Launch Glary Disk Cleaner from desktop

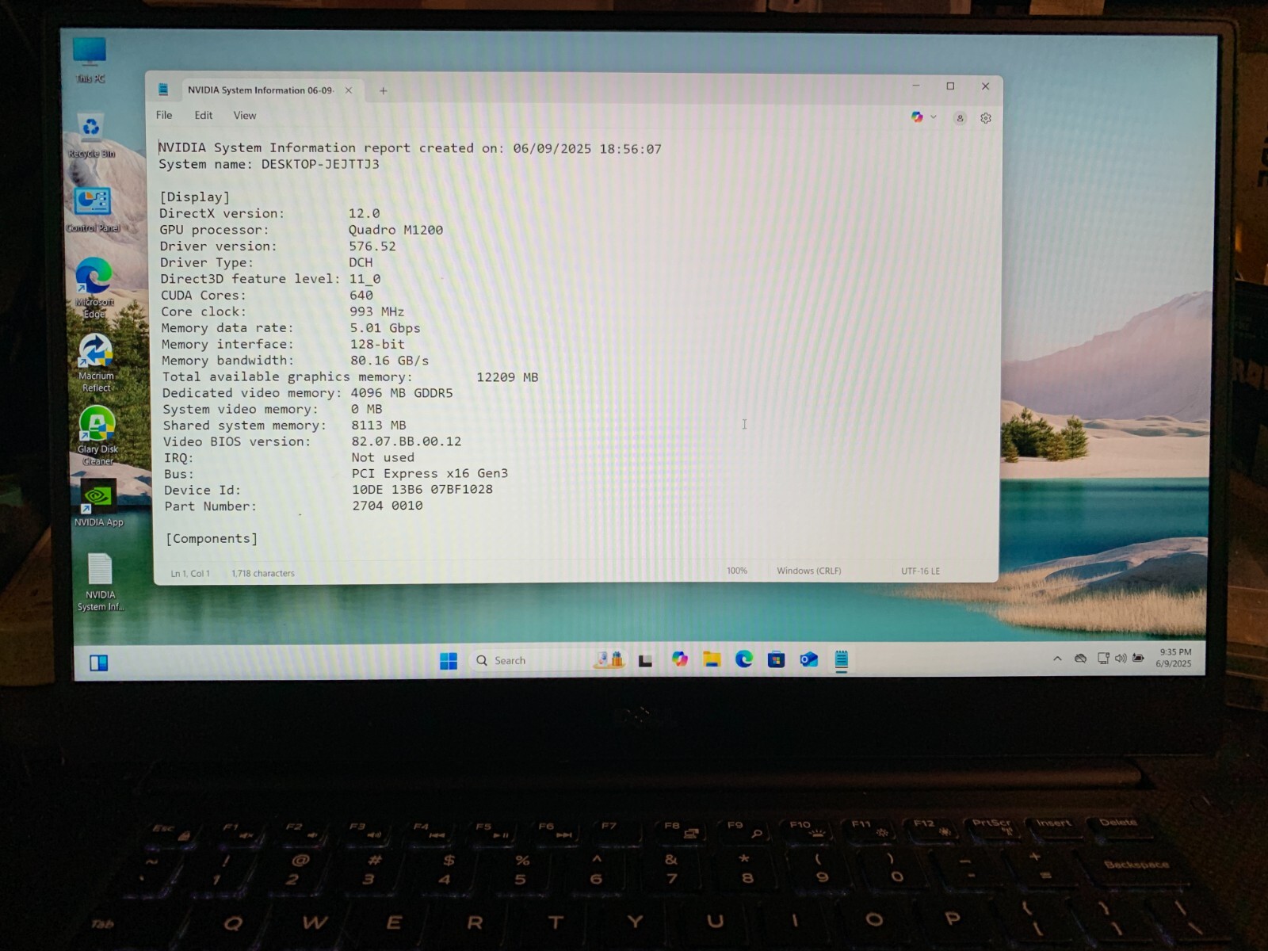click(97, 435)
